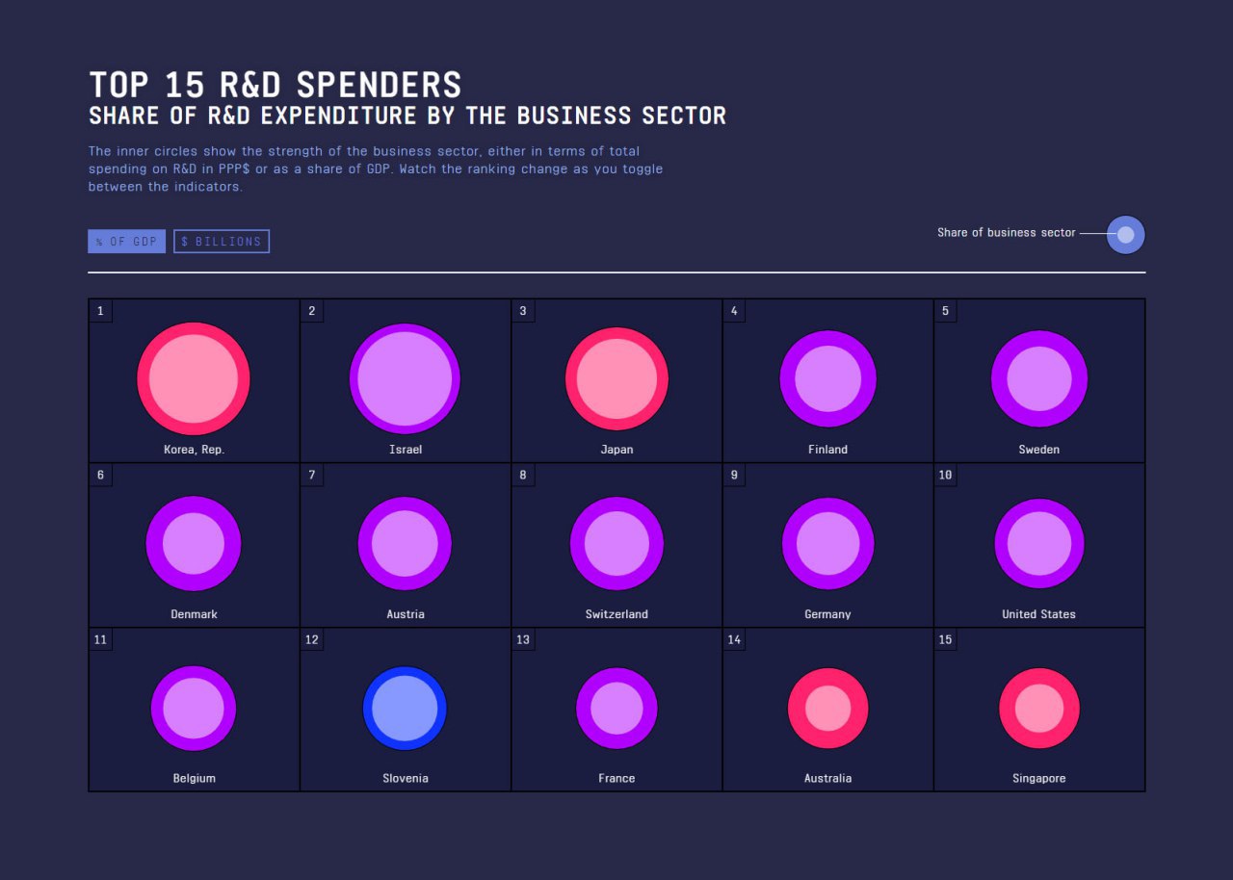
Task: Select the Finland circle chart
Action: [827, 378]
